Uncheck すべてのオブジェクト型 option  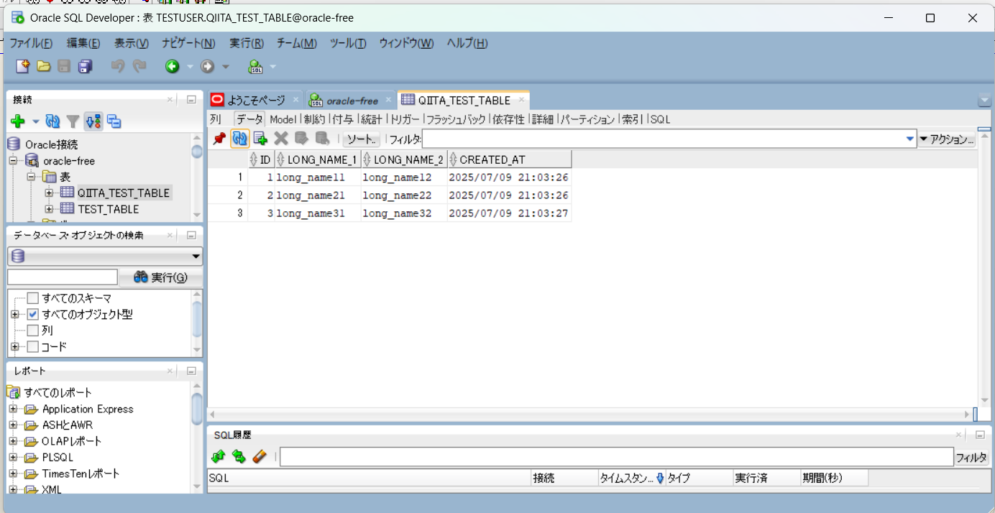point(32,314)
